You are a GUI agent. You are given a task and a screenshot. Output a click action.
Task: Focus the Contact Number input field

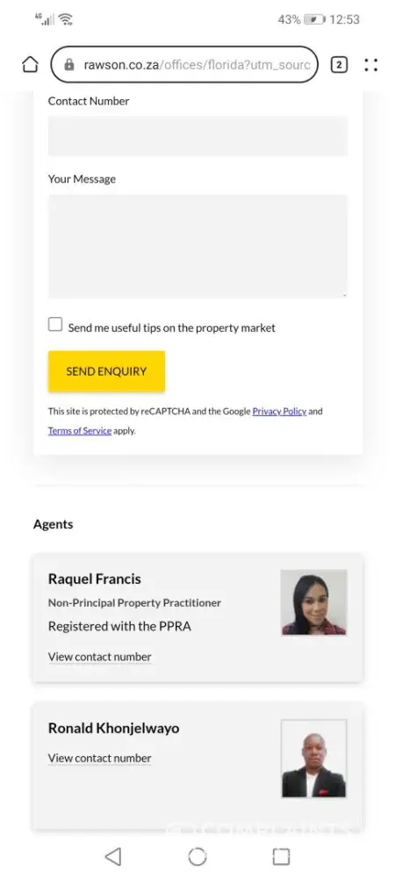197,136
